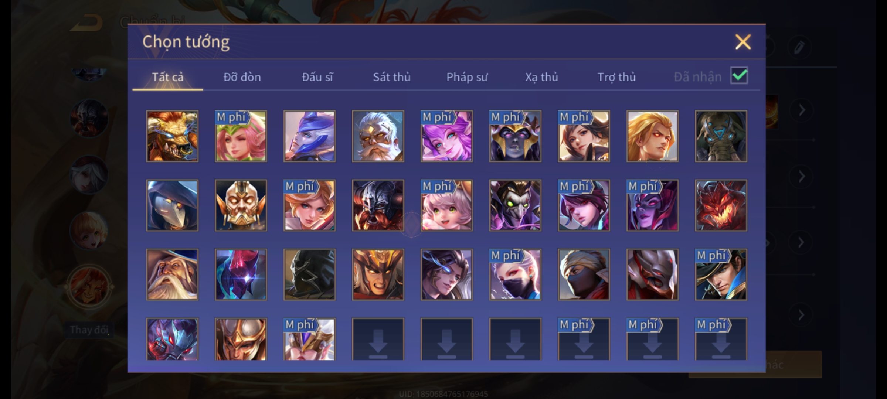
Task: Select the green-eyed jester mask hero
Action: pyautogui.click(x=515, y=205)
